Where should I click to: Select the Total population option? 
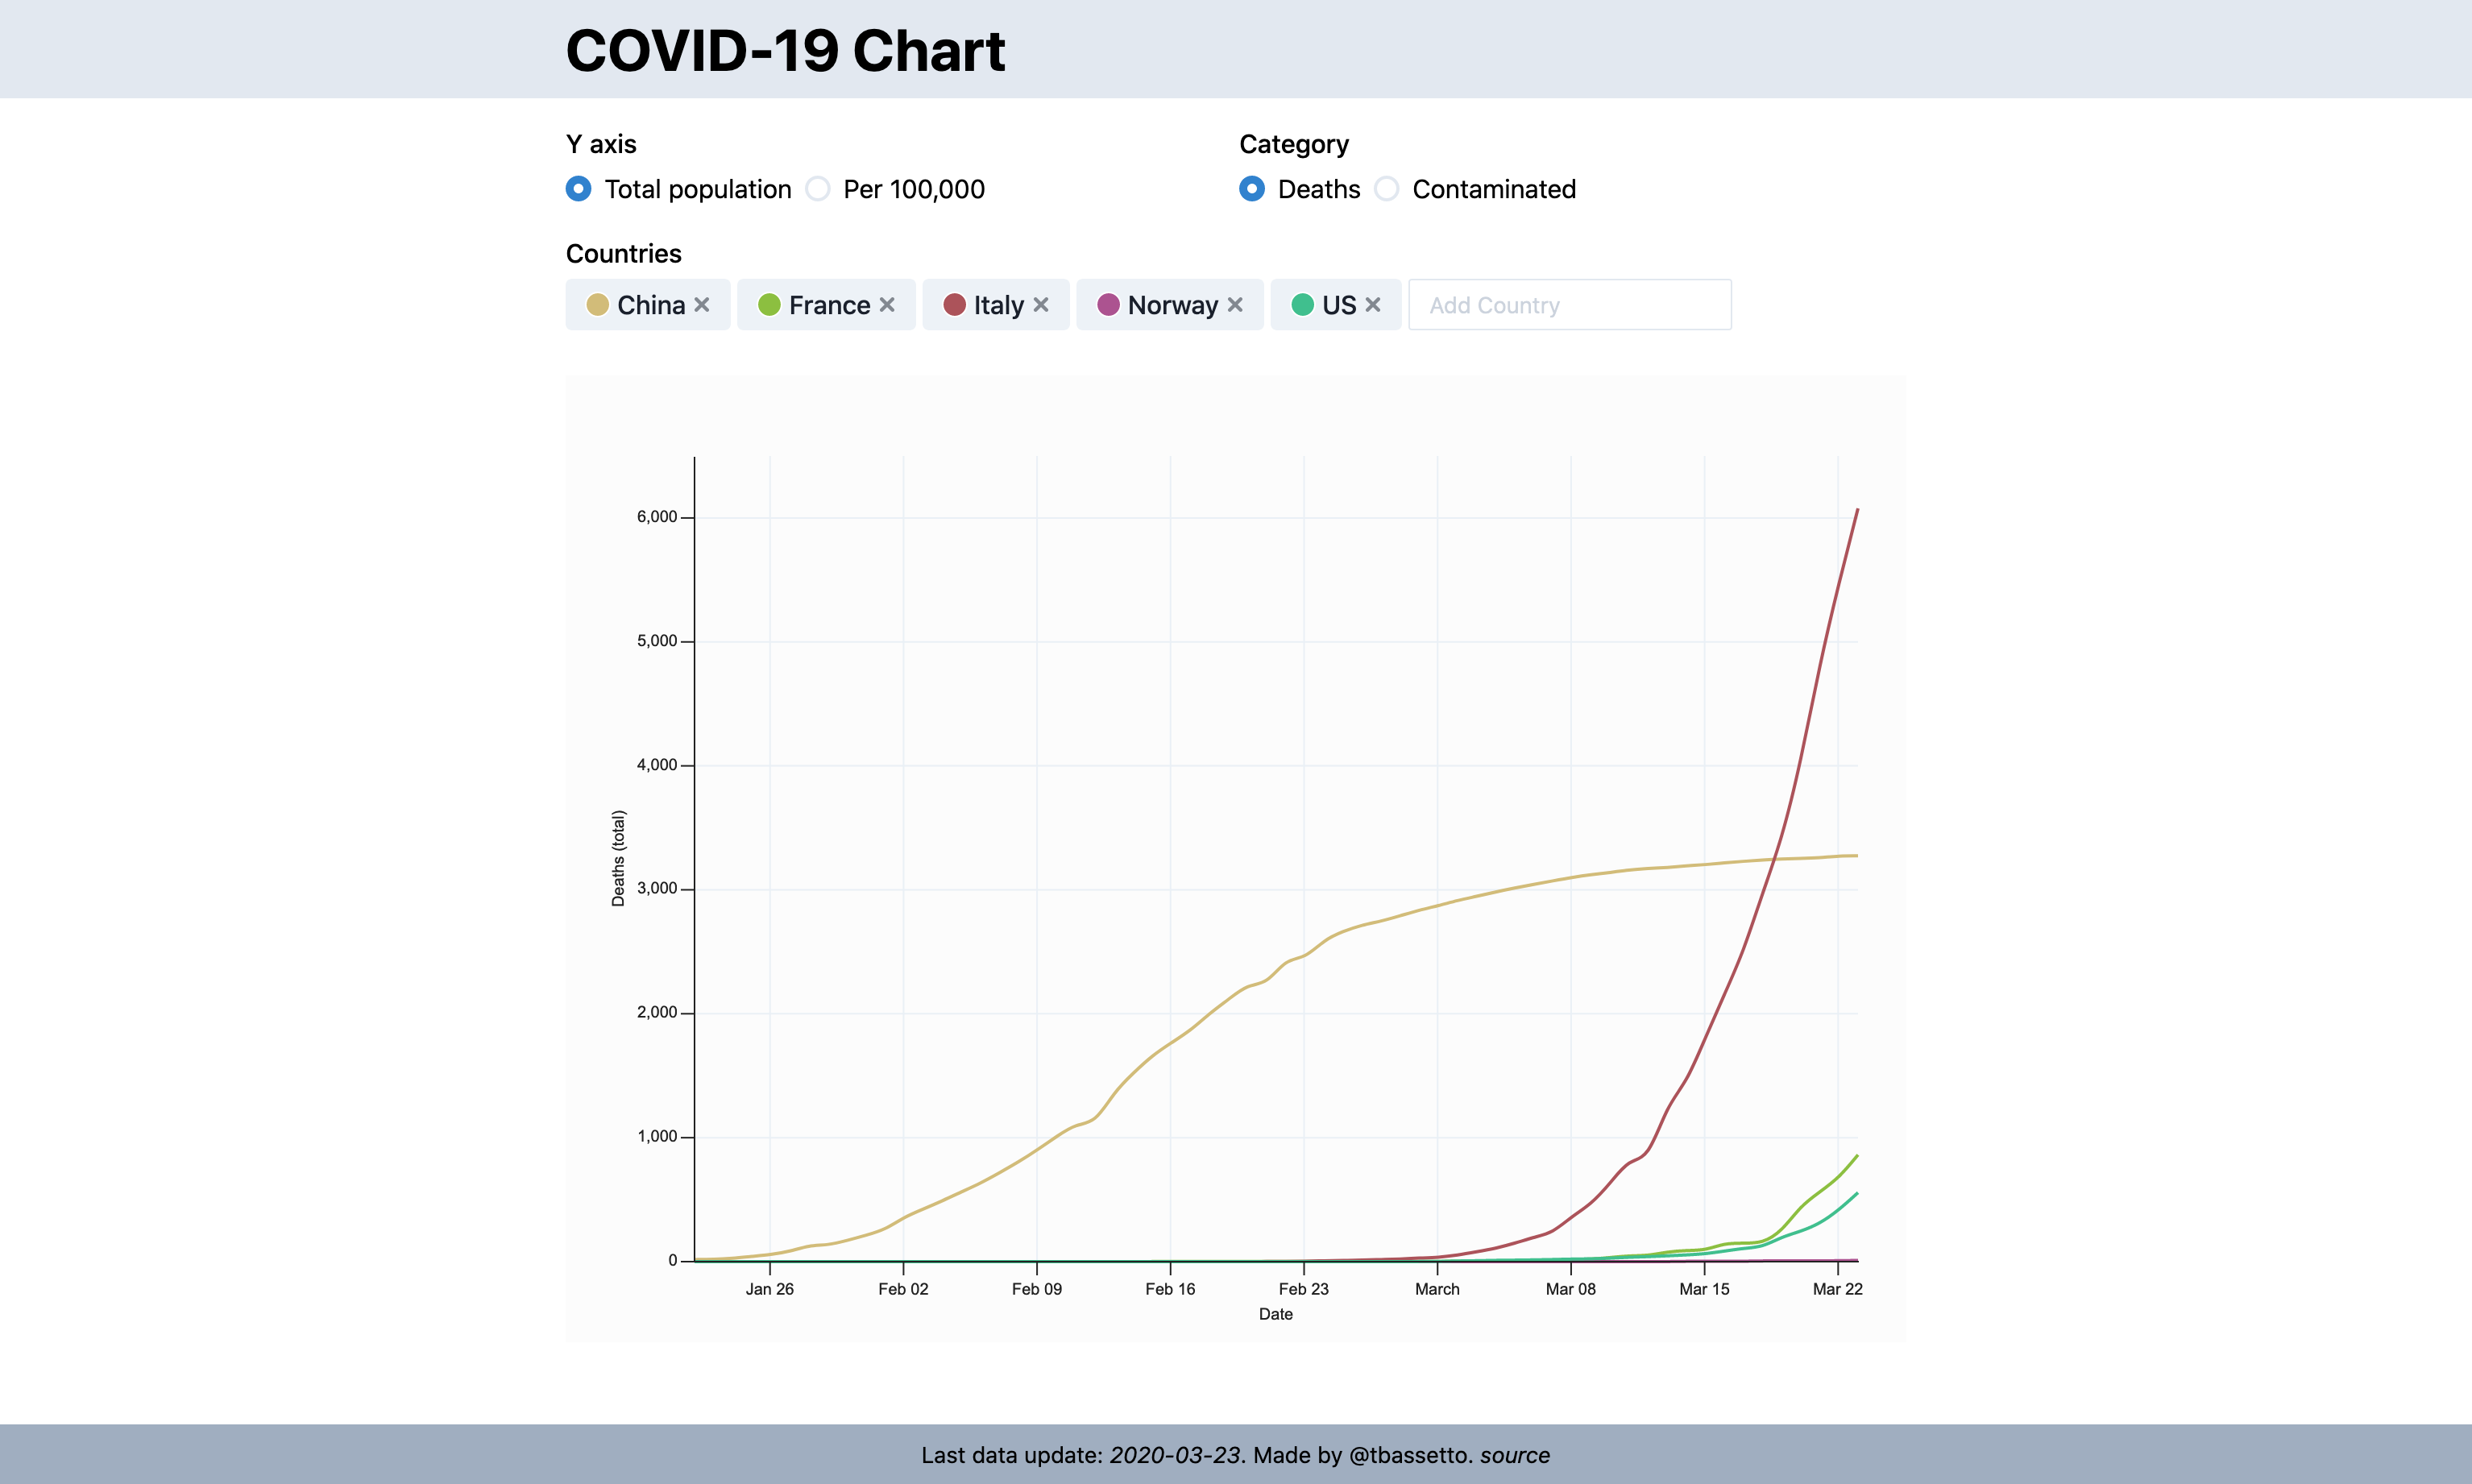577,189
